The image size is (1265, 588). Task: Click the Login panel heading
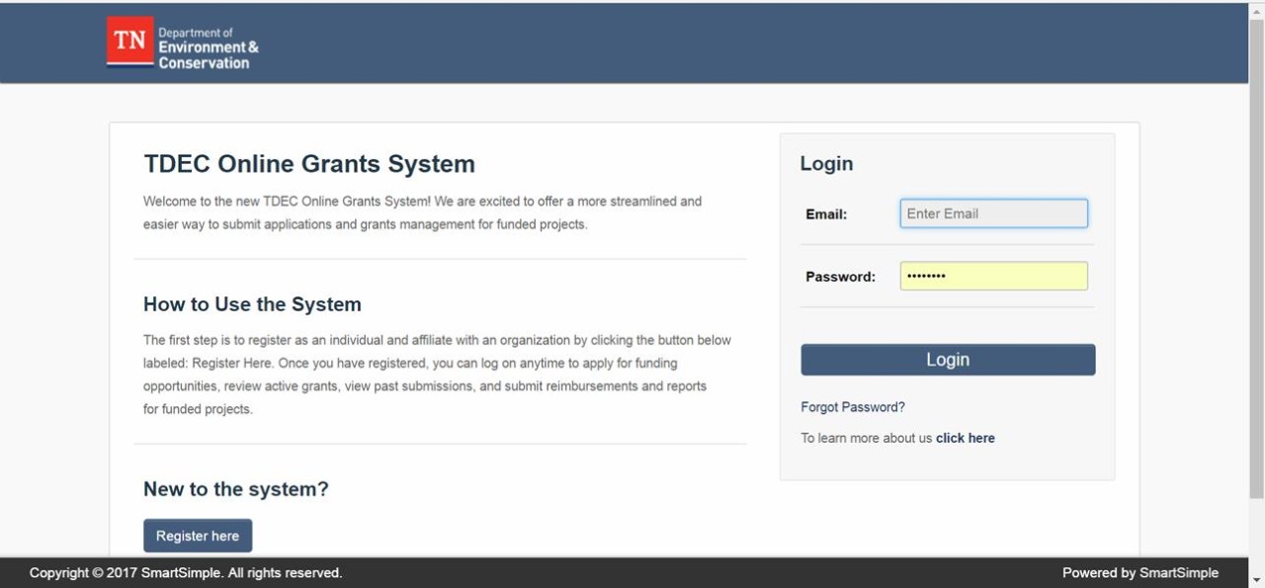[x=827, y=164]
